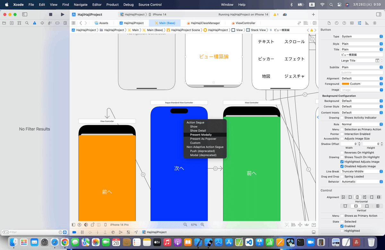Open the Project navigator folder icon
Viewport: 385px width, 250px height.
click(x=4, y=23)
